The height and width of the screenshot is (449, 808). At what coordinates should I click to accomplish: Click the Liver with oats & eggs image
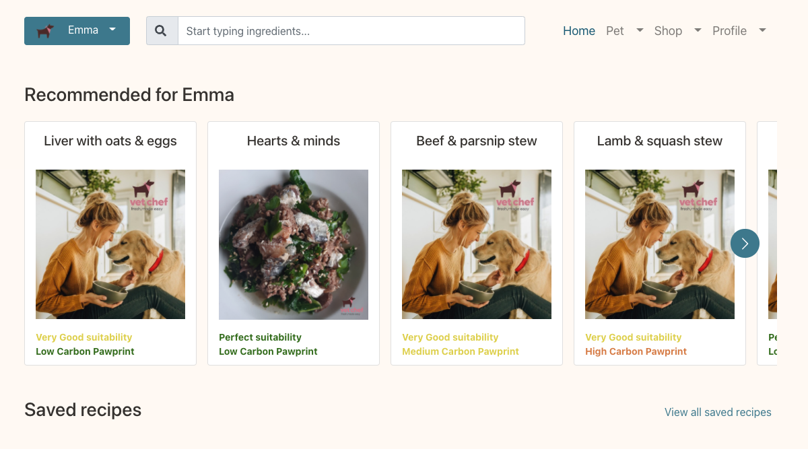(x=110, y=244)
